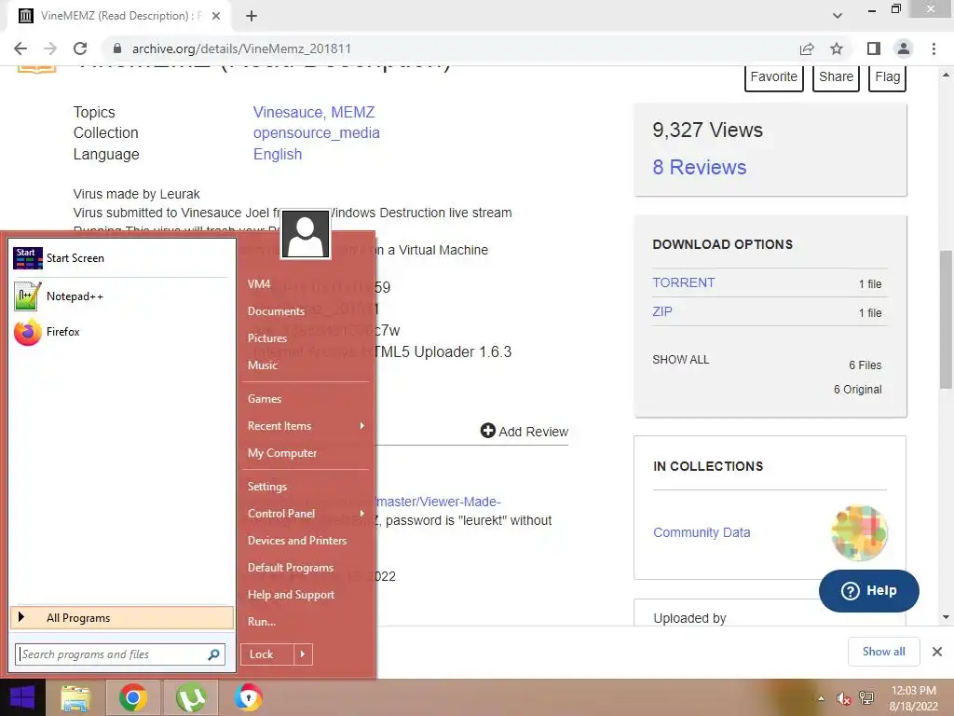Viewport: 954px width, 716px height.
Task: Open opensource_media collection link
Action: (317, 133)
